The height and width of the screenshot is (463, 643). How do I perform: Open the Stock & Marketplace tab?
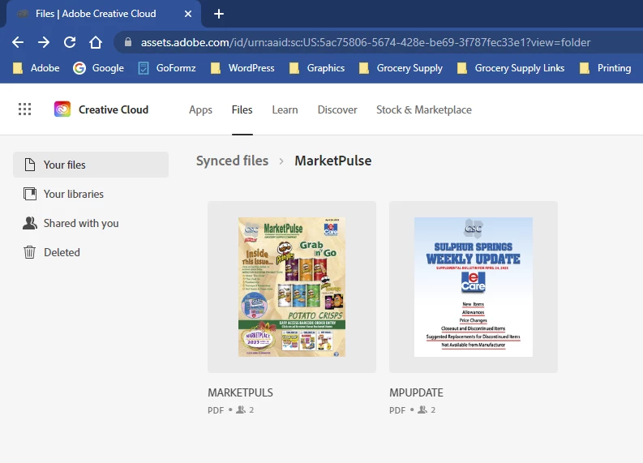tap(424, 110)
